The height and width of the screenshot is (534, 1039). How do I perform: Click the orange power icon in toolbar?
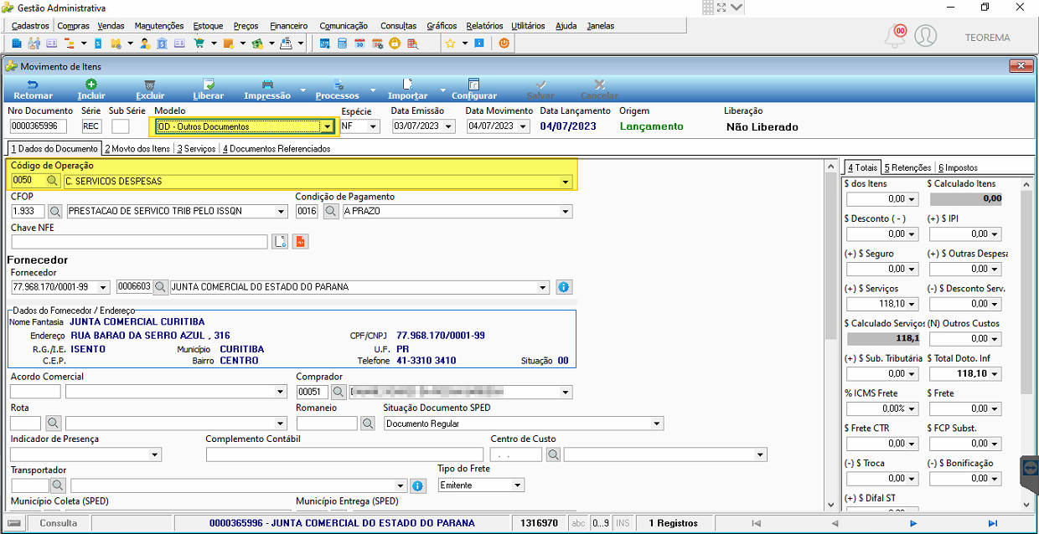tap(504, 43)
